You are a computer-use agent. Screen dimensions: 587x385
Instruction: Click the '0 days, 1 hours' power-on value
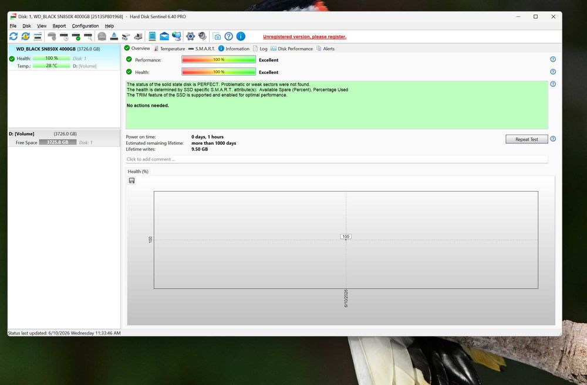[207, 137]
